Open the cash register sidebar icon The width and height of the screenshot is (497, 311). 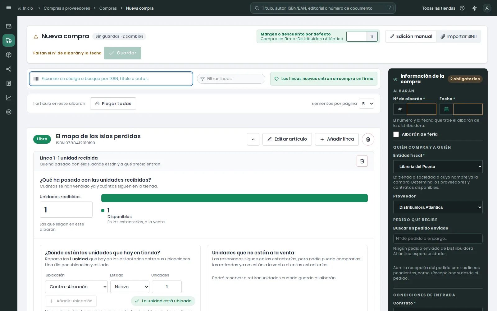(x=9, y=26)
